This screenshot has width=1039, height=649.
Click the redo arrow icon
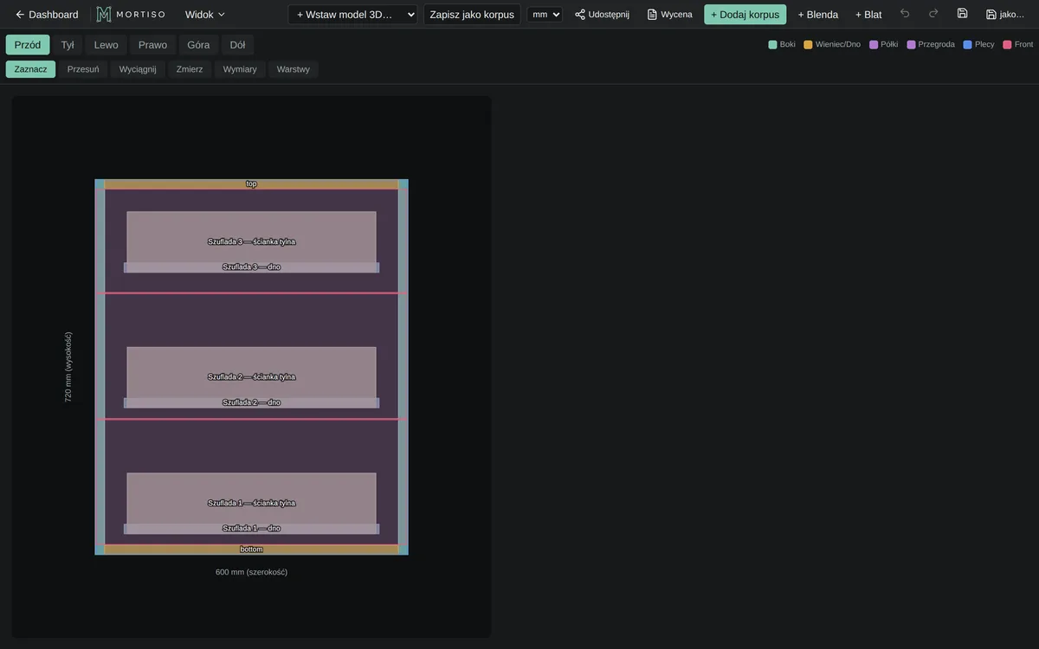coord(933,14)
